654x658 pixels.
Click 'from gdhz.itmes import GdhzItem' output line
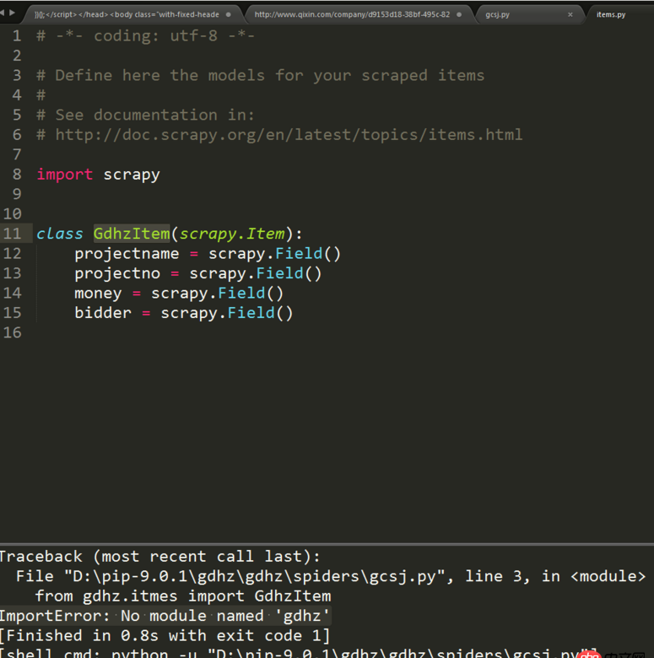pos(183,596)
